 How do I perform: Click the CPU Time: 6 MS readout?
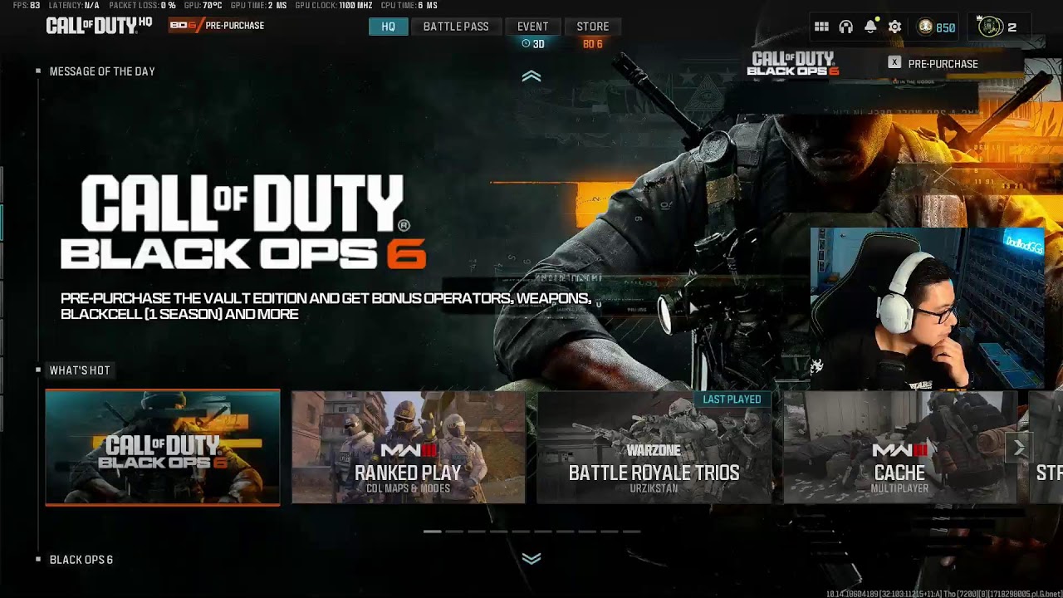coord(409,6)
